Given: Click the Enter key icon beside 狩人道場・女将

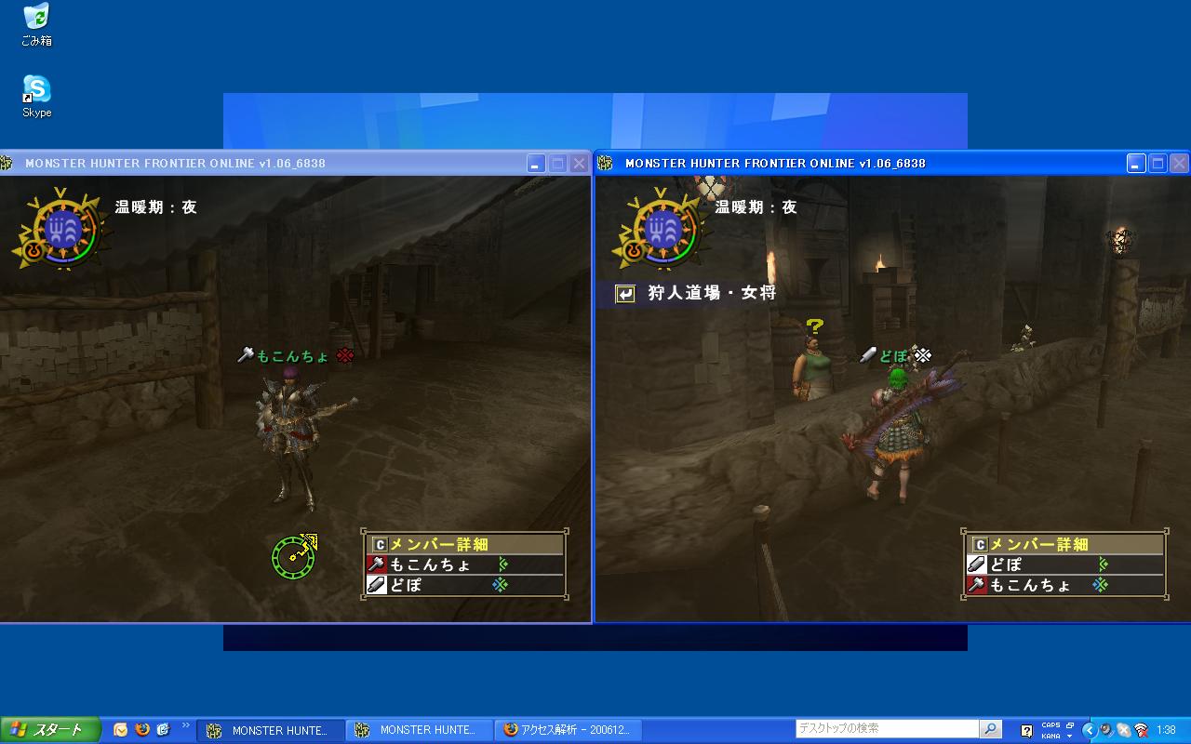Looking at the screenshot, I should pyautogui.click(x=625, y=294).
